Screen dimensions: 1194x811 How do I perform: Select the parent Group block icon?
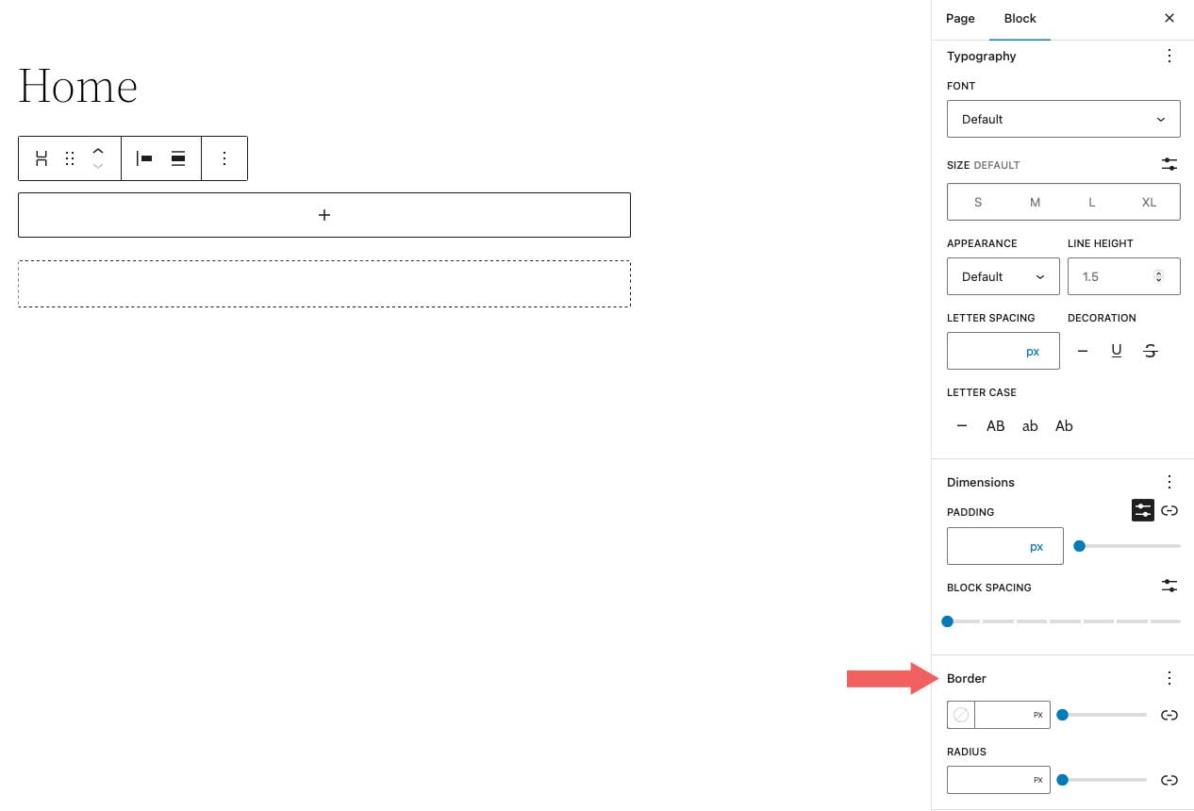tap(41, 158)
